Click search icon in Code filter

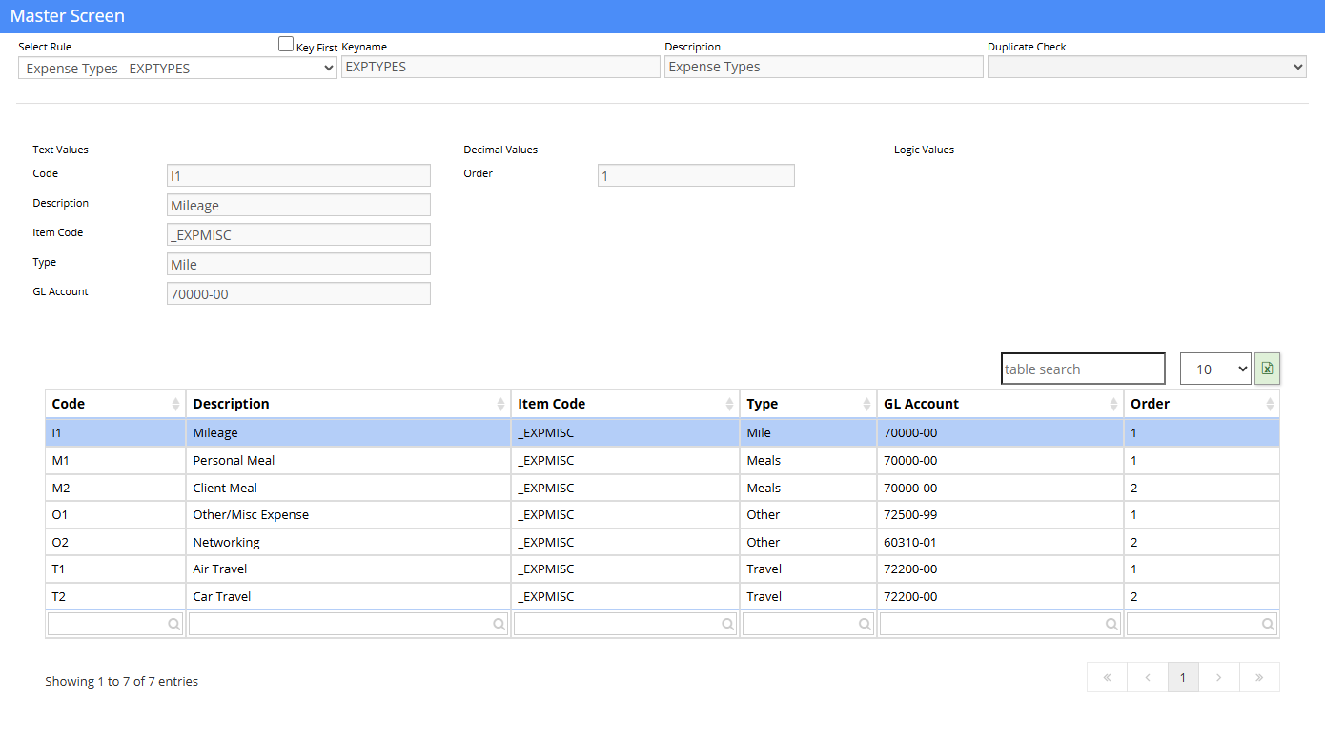pyautogui.click(x=174, y=625)
